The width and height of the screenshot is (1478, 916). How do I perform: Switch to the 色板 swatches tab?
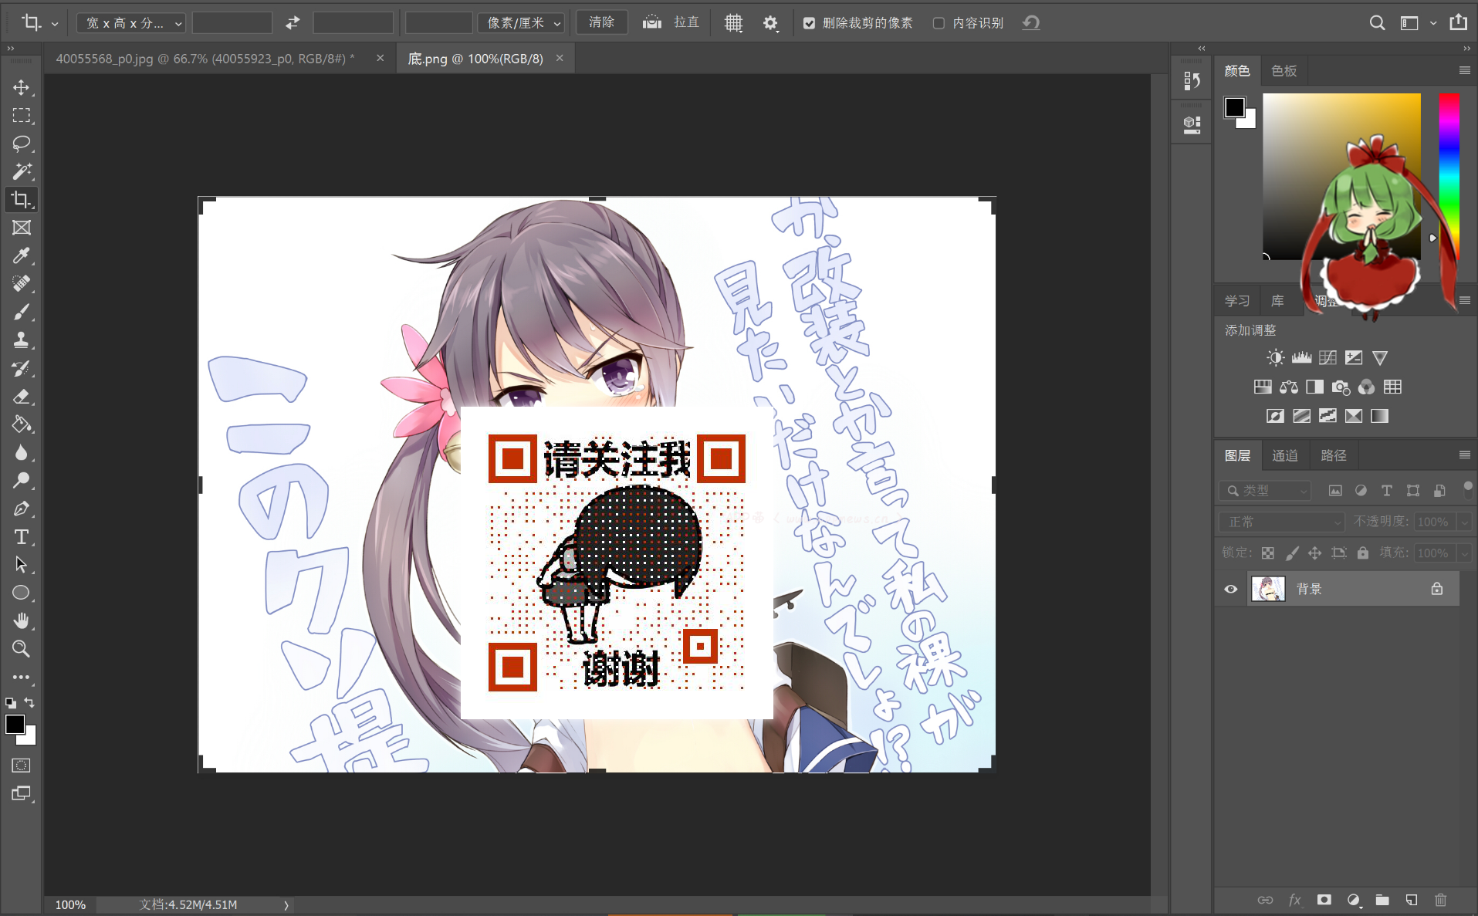click(x=1284, y=70)
